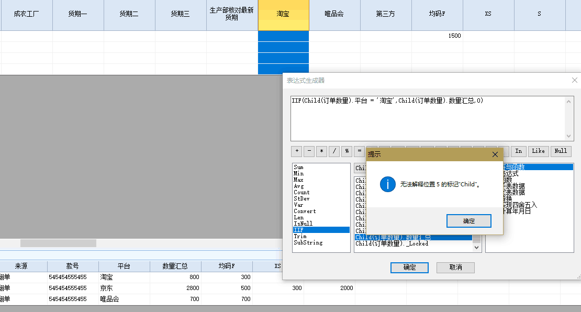Click the 淘宝 column header
Screen dimensions: 581x312
click(283, 14)
